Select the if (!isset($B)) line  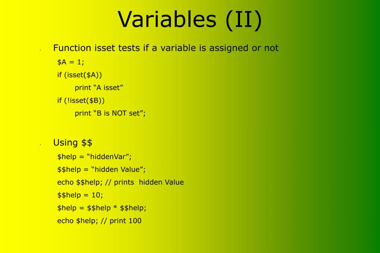(81, 101)
